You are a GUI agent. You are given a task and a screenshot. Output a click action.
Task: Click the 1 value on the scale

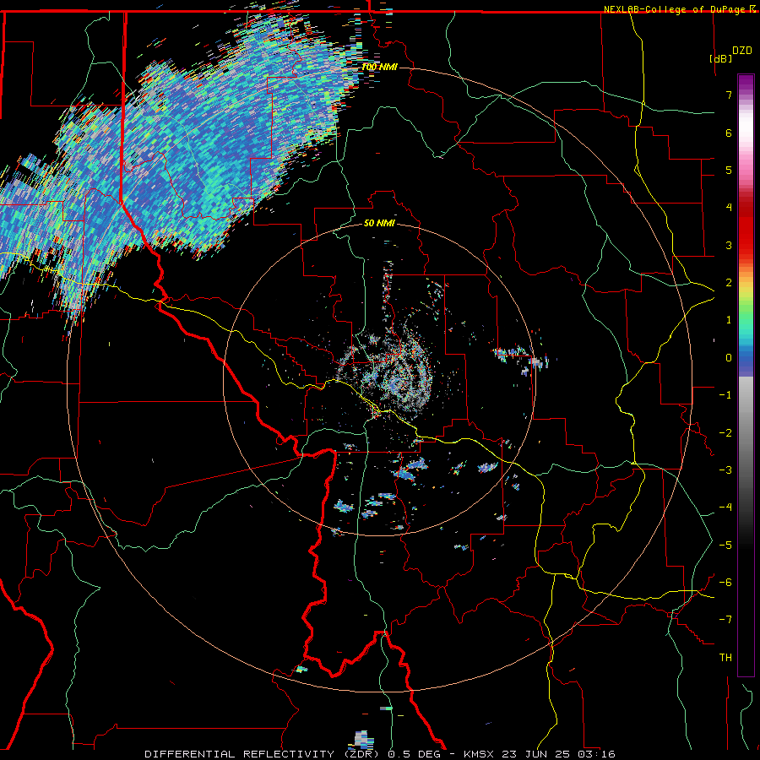[x=729, y=320]
